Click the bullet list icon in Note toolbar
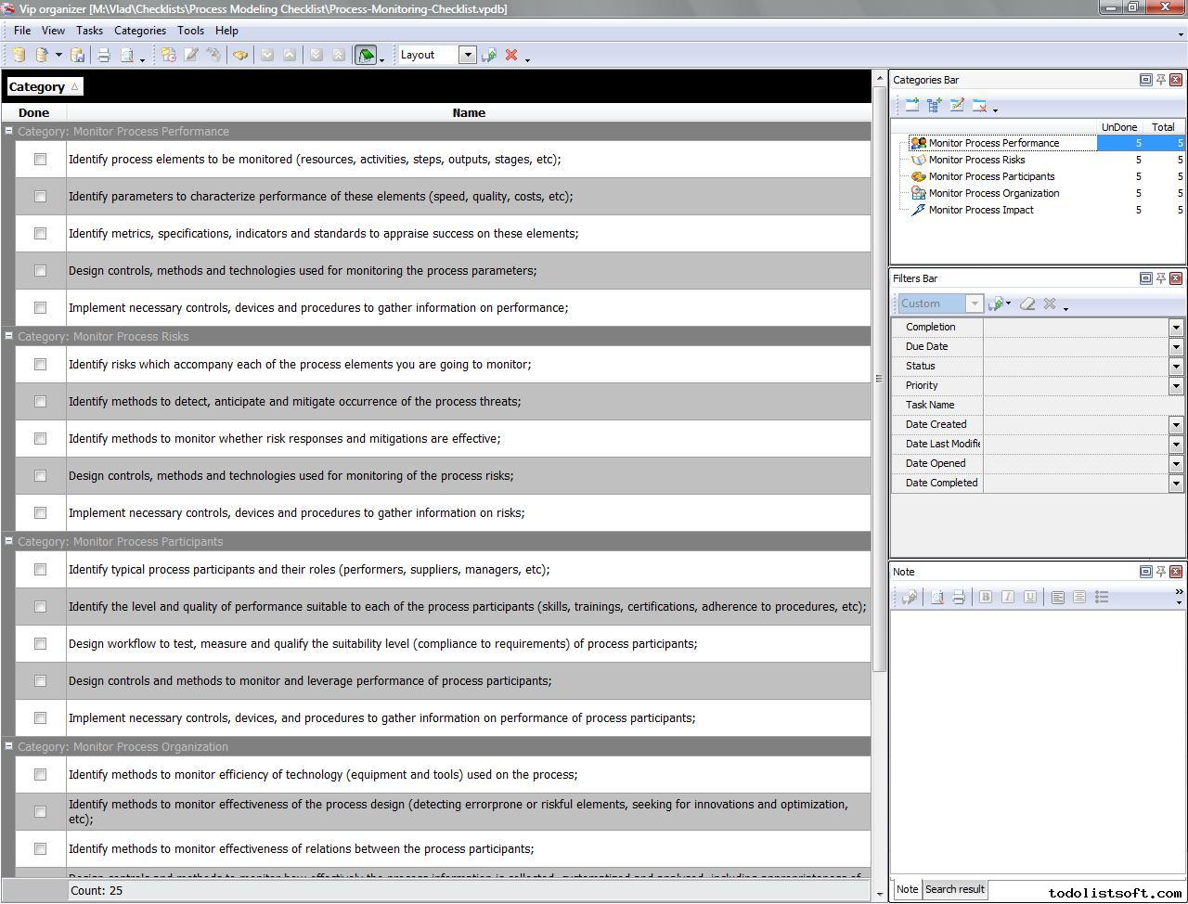 (x=1102, y=598)
